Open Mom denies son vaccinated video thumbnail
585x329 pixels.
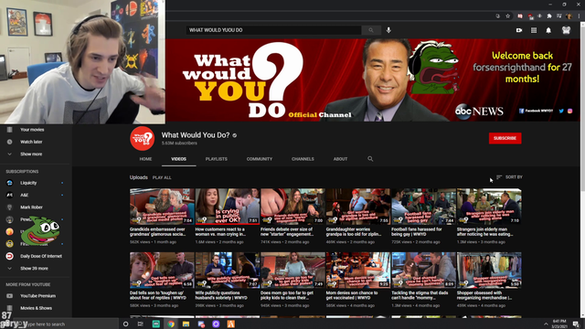coord(358,271)
